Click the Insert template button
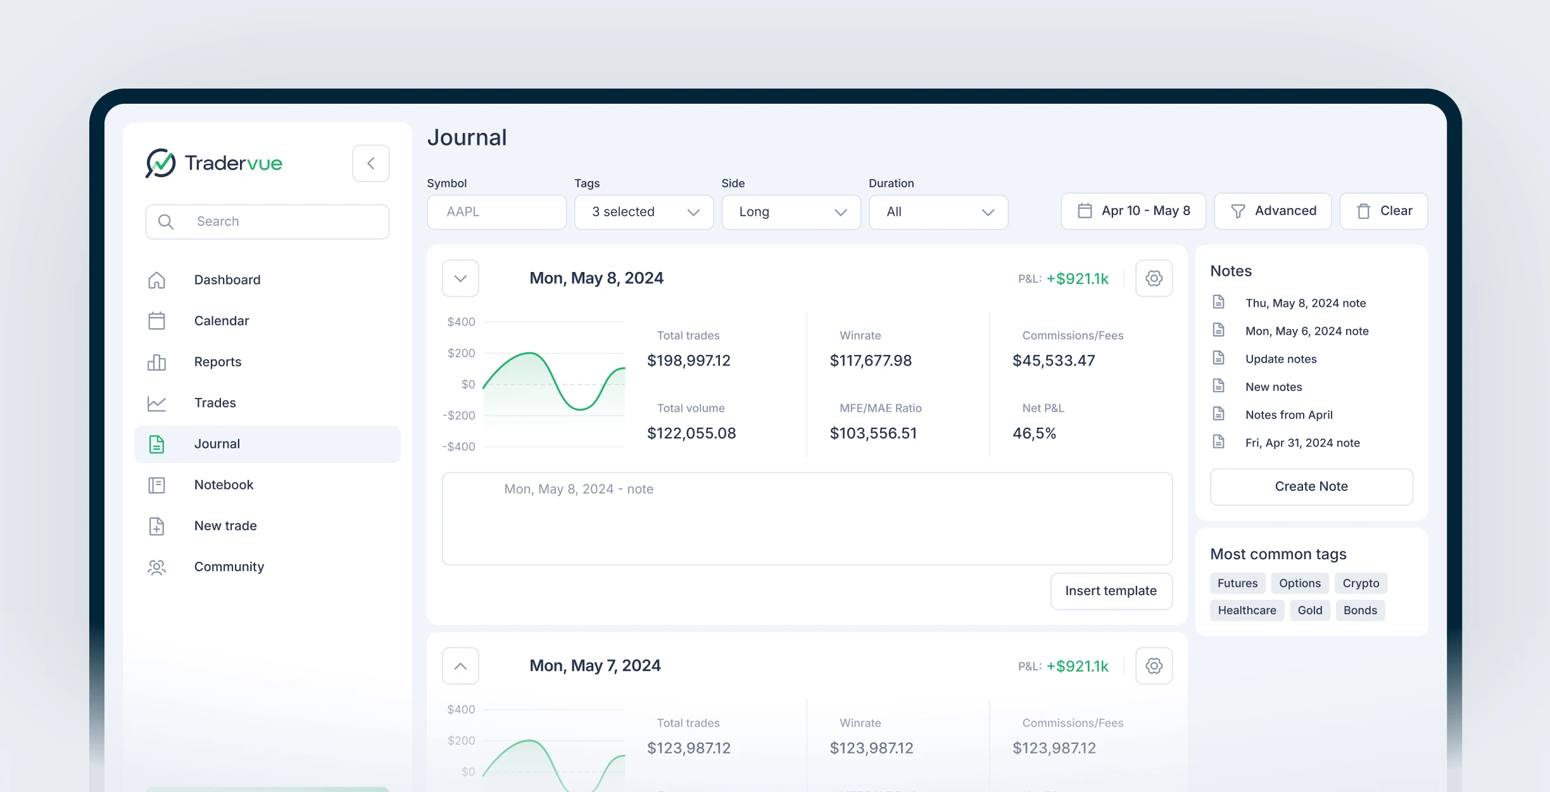 click(1111, 591)
